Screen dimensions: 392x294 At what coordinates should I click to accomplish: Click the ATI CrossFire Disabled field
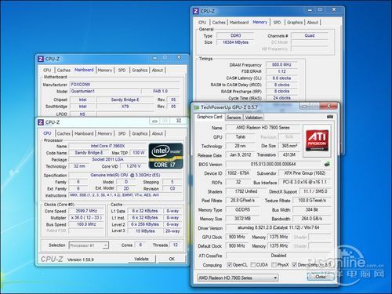[278, 256]
